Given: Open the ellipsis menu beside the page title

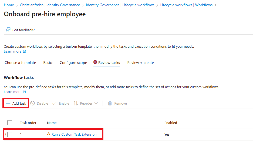Looking at the screenshot, I should [x=94, y=14].
